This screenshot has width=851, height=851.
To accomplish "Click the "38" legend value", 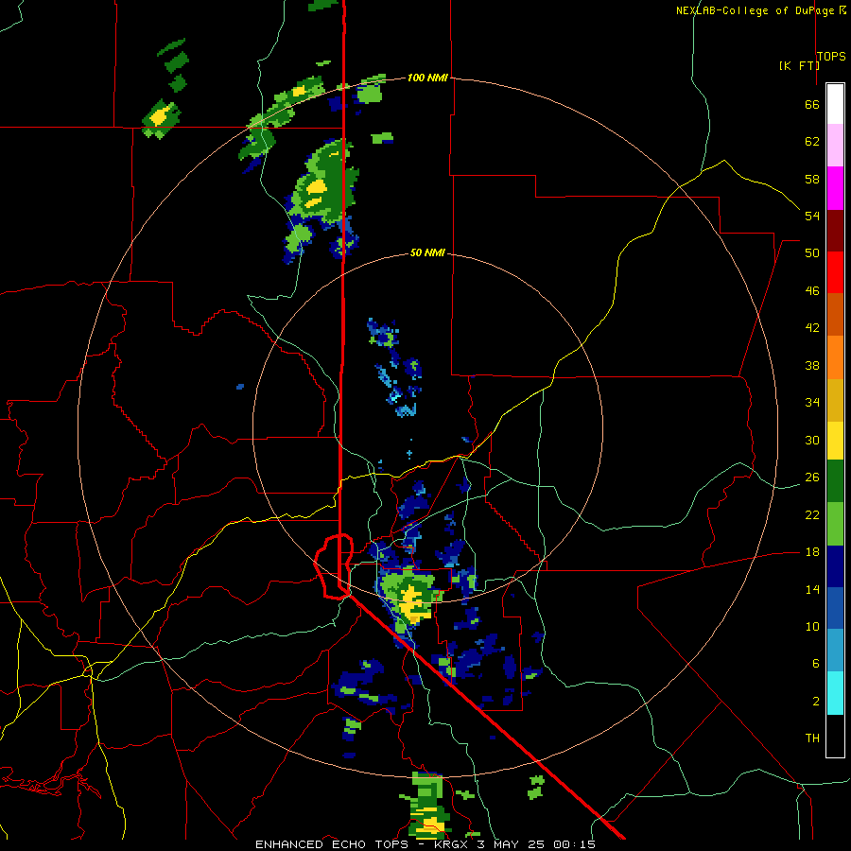I will [x=812, y=365].
